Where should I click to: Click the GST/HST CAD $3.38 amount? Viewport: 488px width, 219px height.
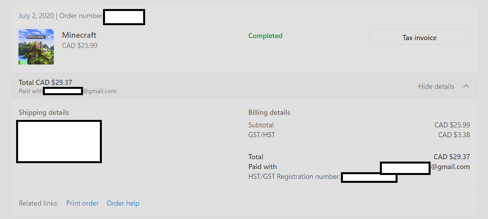coord(454,135)
